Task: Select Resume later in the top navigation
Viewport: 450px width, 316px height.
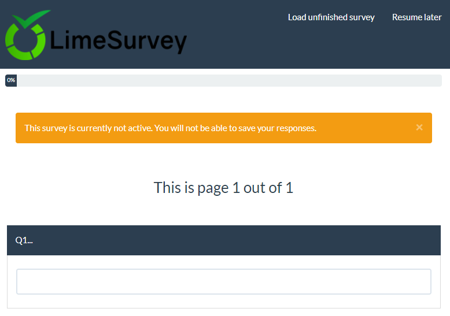Action: pyautogui.click(x=416, y=17)
